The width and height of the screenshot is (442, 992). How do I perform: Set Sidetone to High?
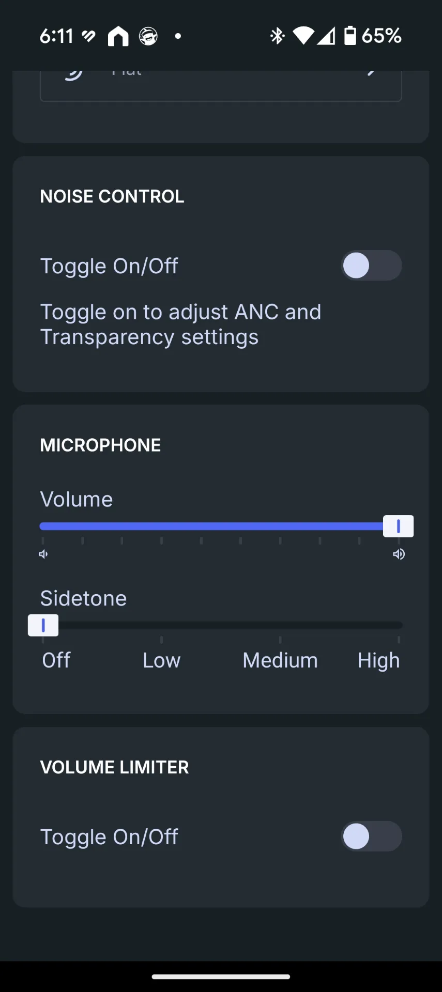[378, 661]
